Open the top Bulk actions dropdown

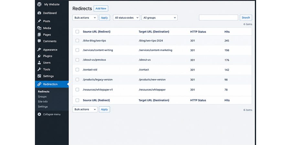pos(85,18)
